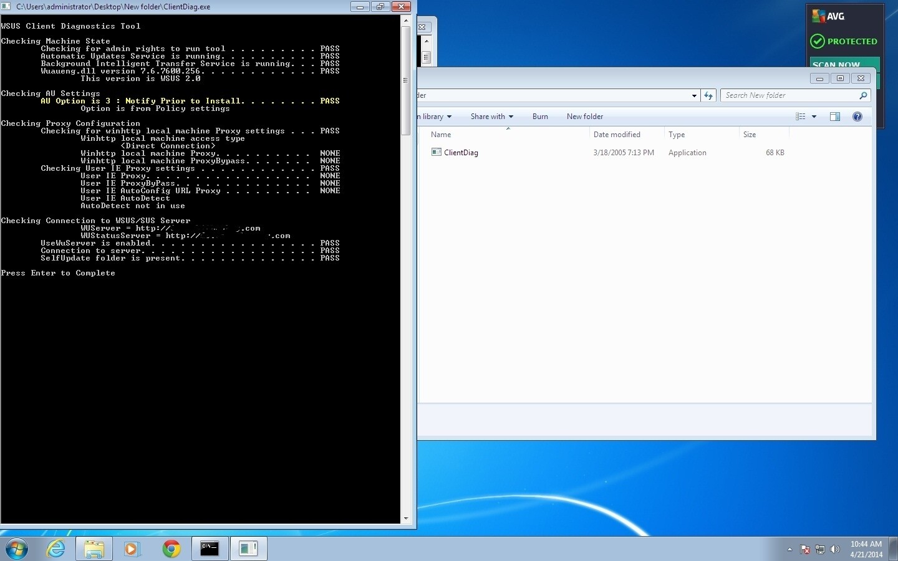
Task: Switch to the command prompt taskbar button
Action: (210, 549)
